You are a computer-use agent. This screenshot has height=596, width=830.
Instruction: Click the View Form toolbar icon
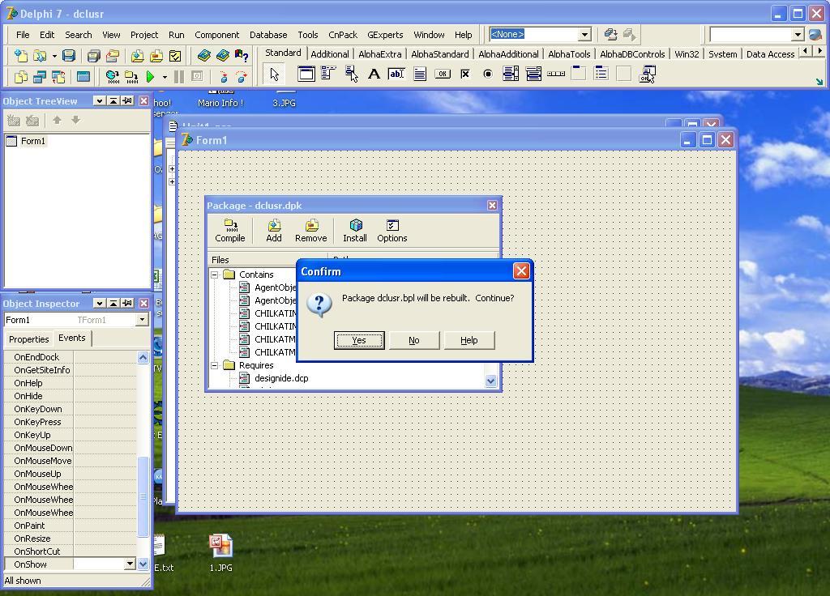(40, 77)
